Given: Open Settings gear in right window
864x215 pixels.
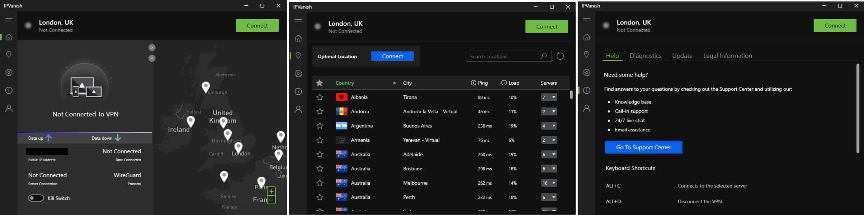Looking at the screenshot, I should 587,72.
